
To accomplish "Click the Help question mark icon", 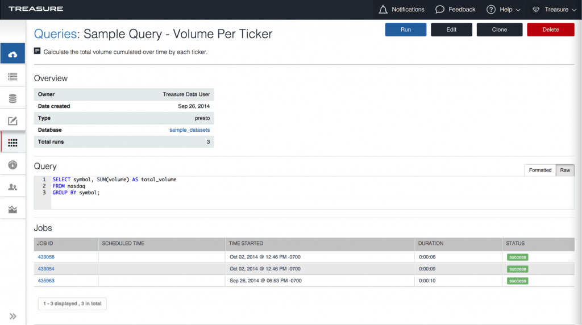I will (x=490, y=10).
